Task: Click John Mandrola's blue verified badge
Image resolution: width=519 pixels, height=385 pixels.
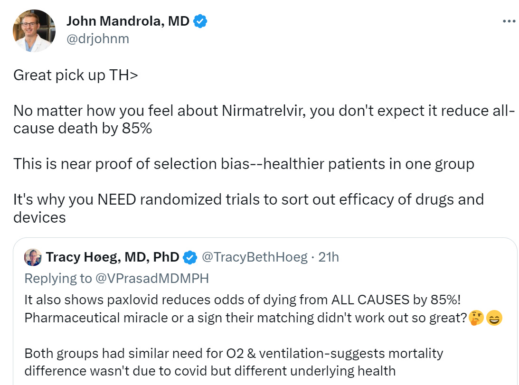Action: coord(200,21)
